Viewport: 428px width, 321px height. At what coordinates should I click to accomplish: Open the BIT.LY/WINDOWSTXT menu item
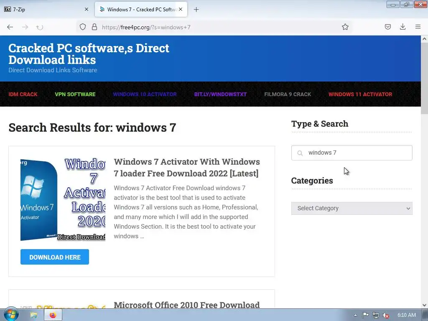coord(220,94)
